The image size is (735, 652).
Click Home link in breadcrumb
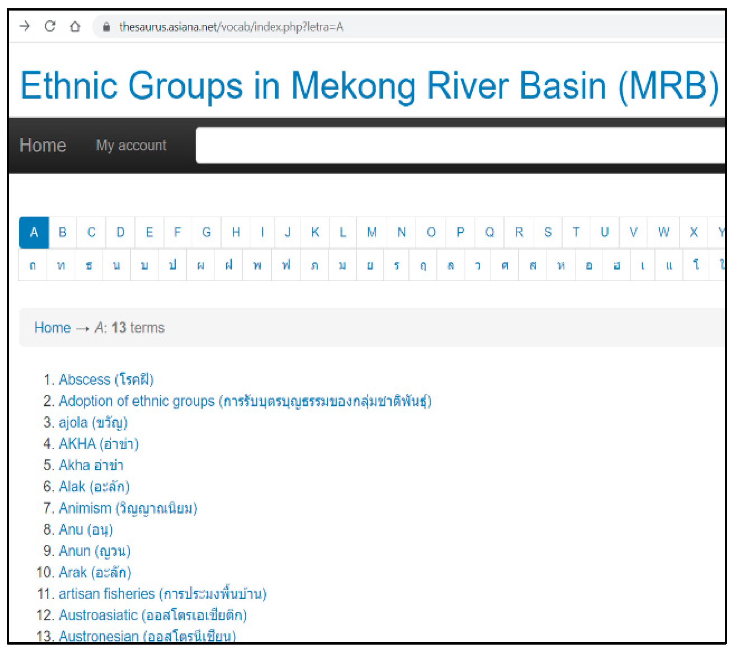pos(53,328)
